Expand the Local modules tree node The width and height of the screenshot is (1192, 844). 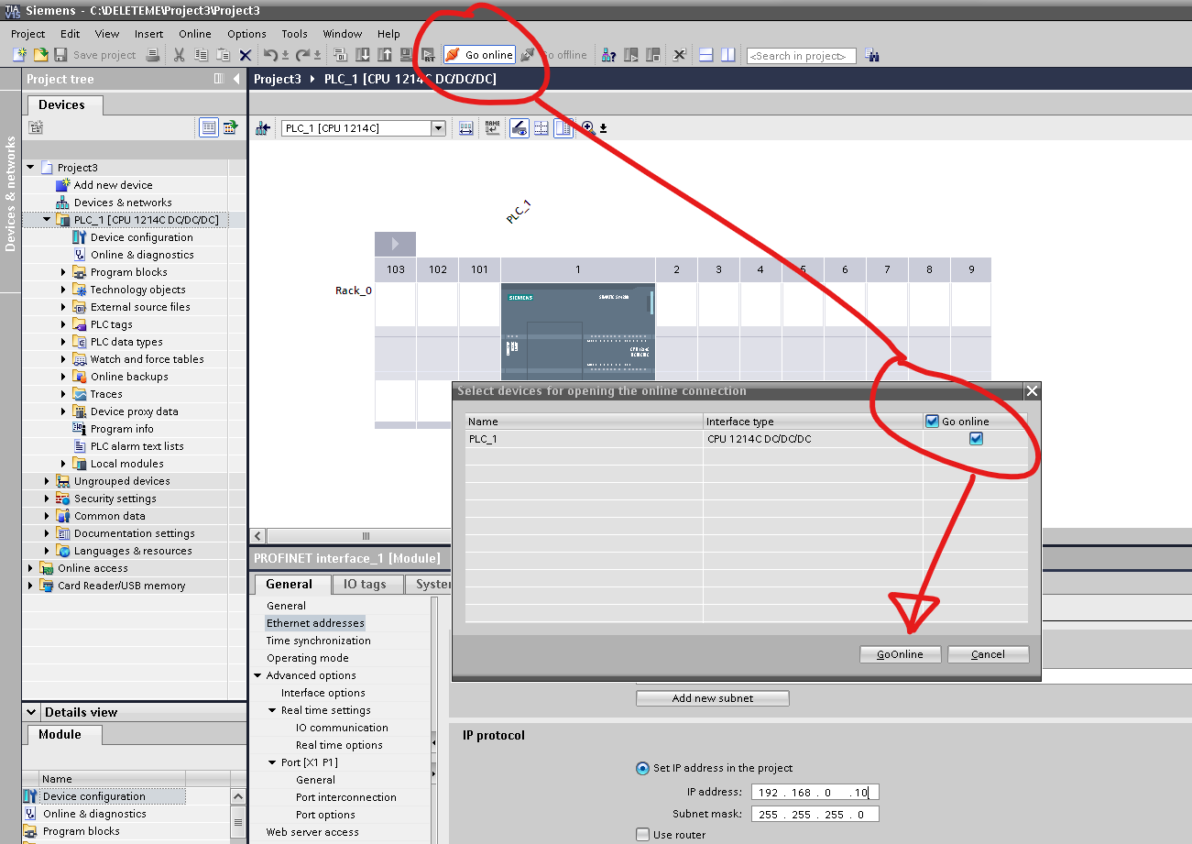pos(64,464)
